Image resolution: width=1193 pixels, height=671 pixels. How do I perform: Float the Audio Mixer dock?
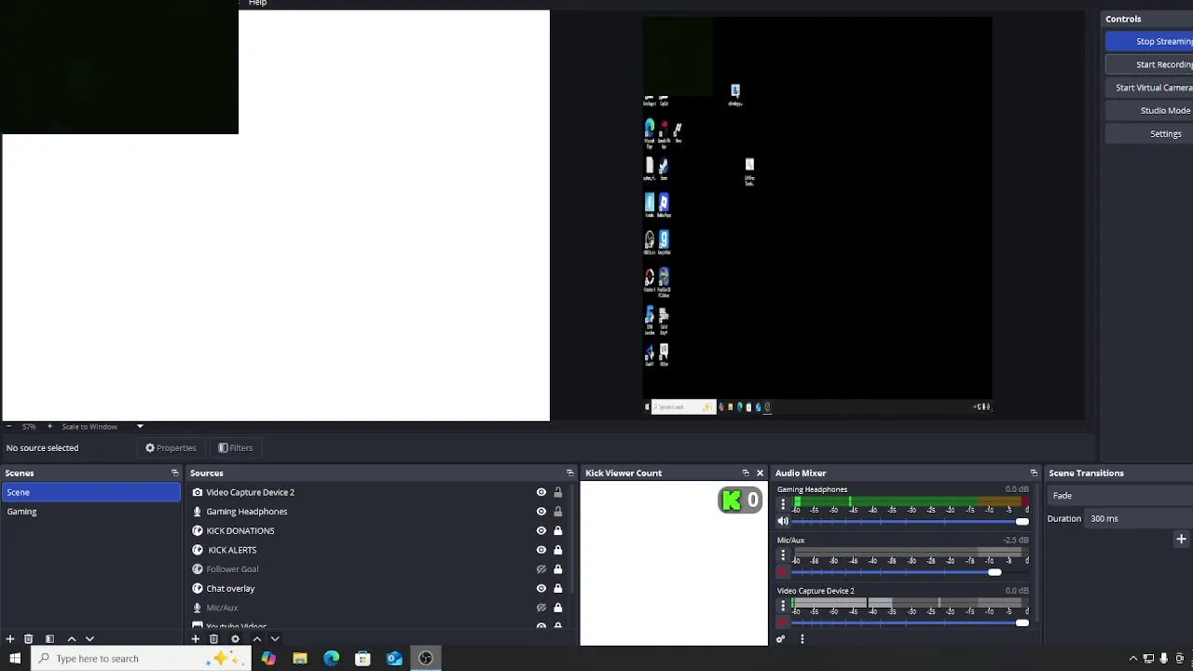click(1033, 473)
